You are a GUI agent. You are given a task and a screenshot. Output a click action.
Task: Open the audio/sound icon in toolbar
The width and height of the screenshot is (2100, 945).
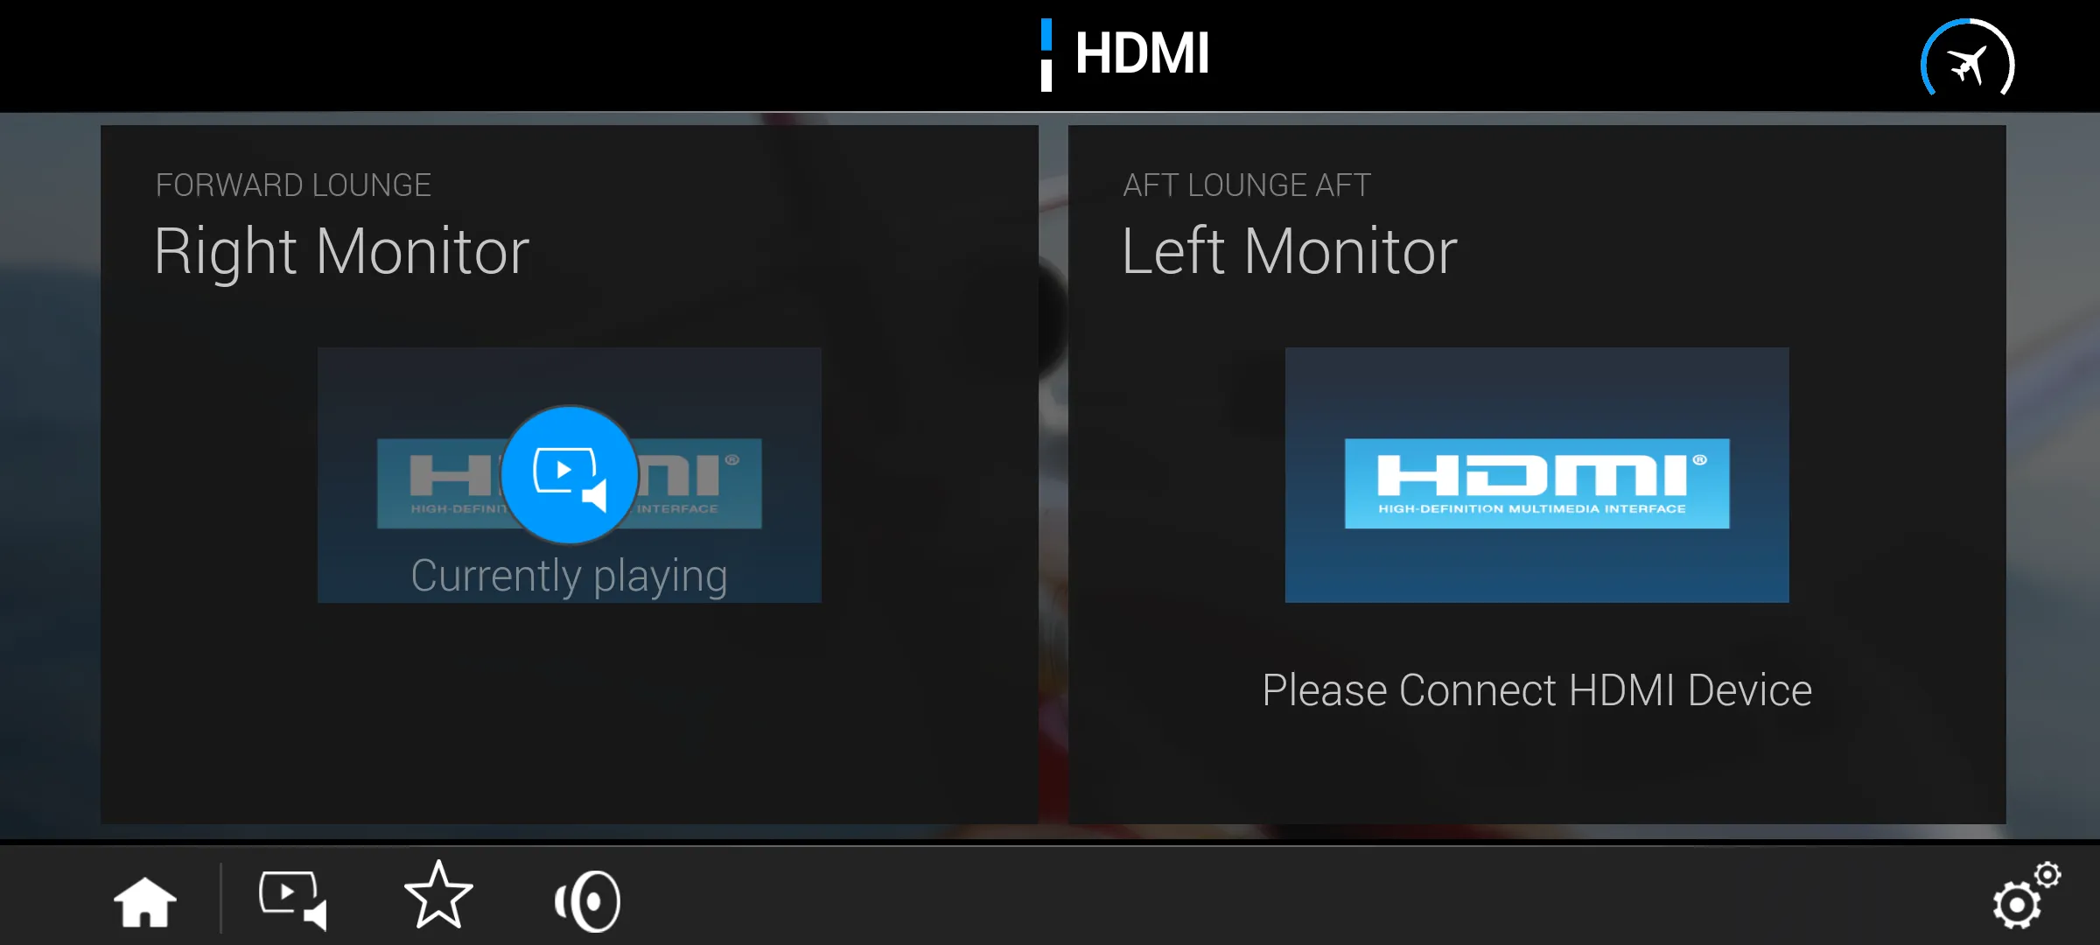[586, 897]
